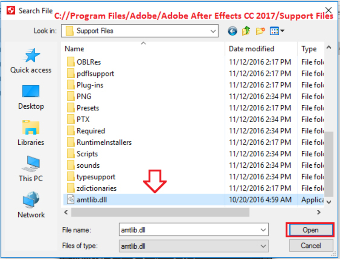The height and width of the screenshot is (259, 340).
Task: Select Libraries in places bar
Action: pyautogui.click(x=31, y=133)
